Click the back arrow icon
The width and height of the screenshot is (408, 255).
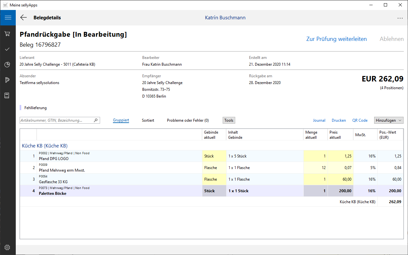pyautogui.click(x=23, y=18)
